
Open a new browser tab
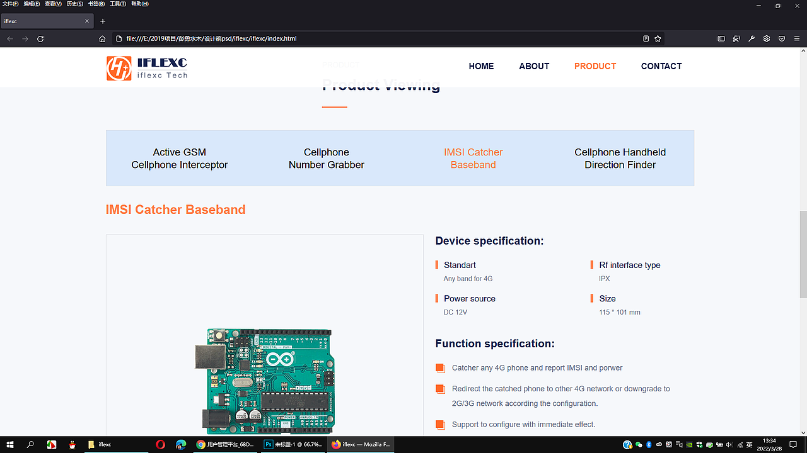(x=103, y=21)
